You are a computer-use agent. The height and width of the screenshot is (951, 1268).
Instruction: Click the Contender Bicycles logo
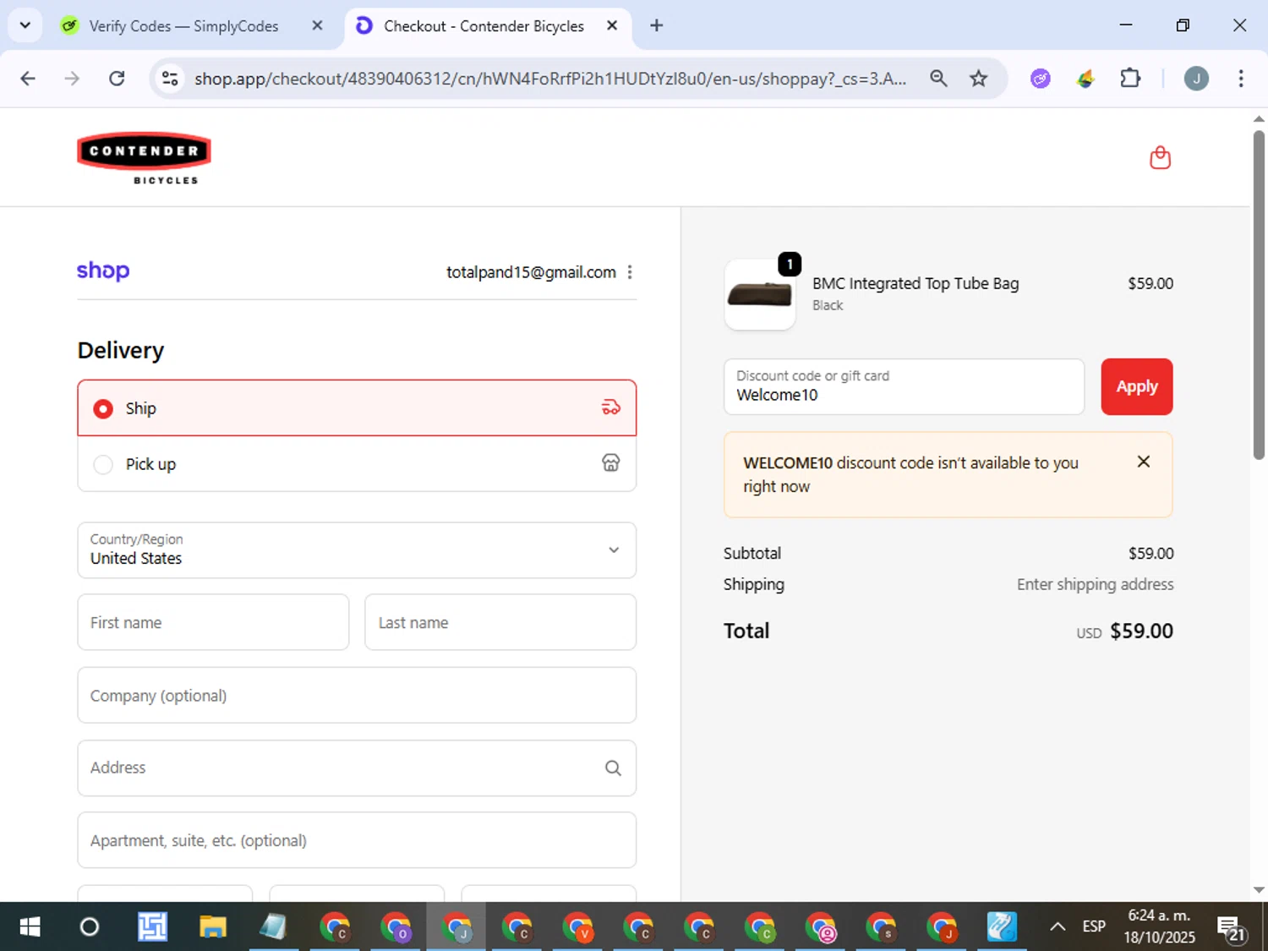pyautogui.click(x=144, y=158)
